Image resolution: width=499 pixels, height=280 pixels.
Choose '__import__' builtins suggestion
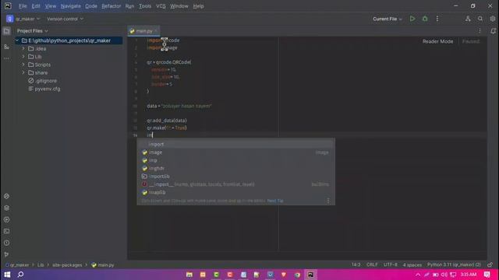(x=235, y=184)
